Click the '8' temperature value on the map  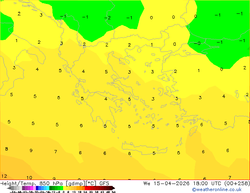7,149
